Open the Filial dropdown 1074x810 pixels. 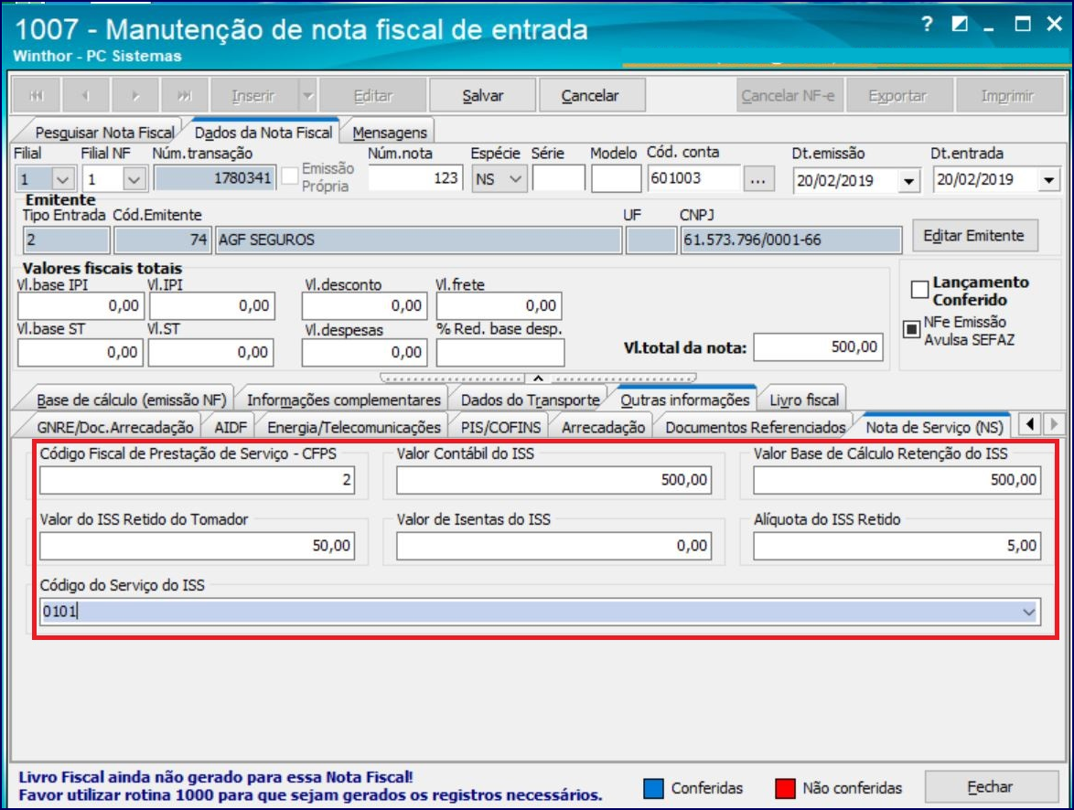coord(63,179)
